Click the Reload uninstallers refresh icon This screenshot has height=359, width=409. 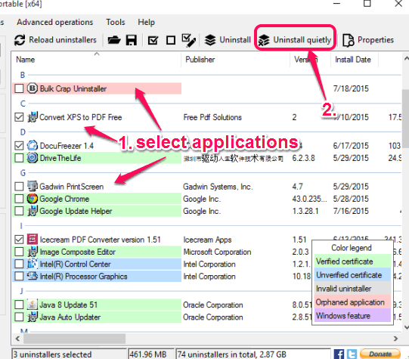20,40
